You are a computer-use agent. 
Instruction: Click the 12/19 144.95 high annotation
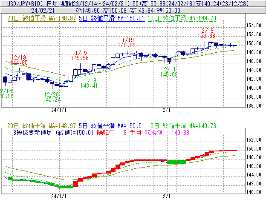[x=19, y=60]
